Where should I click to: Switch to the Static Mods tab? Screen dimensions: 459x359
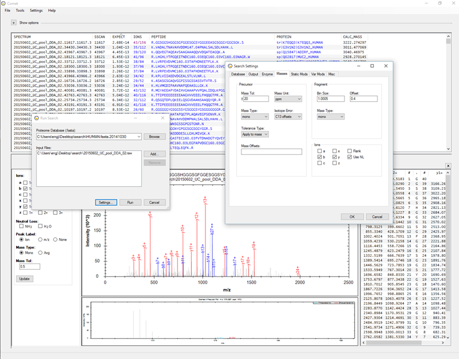point(299,74)
